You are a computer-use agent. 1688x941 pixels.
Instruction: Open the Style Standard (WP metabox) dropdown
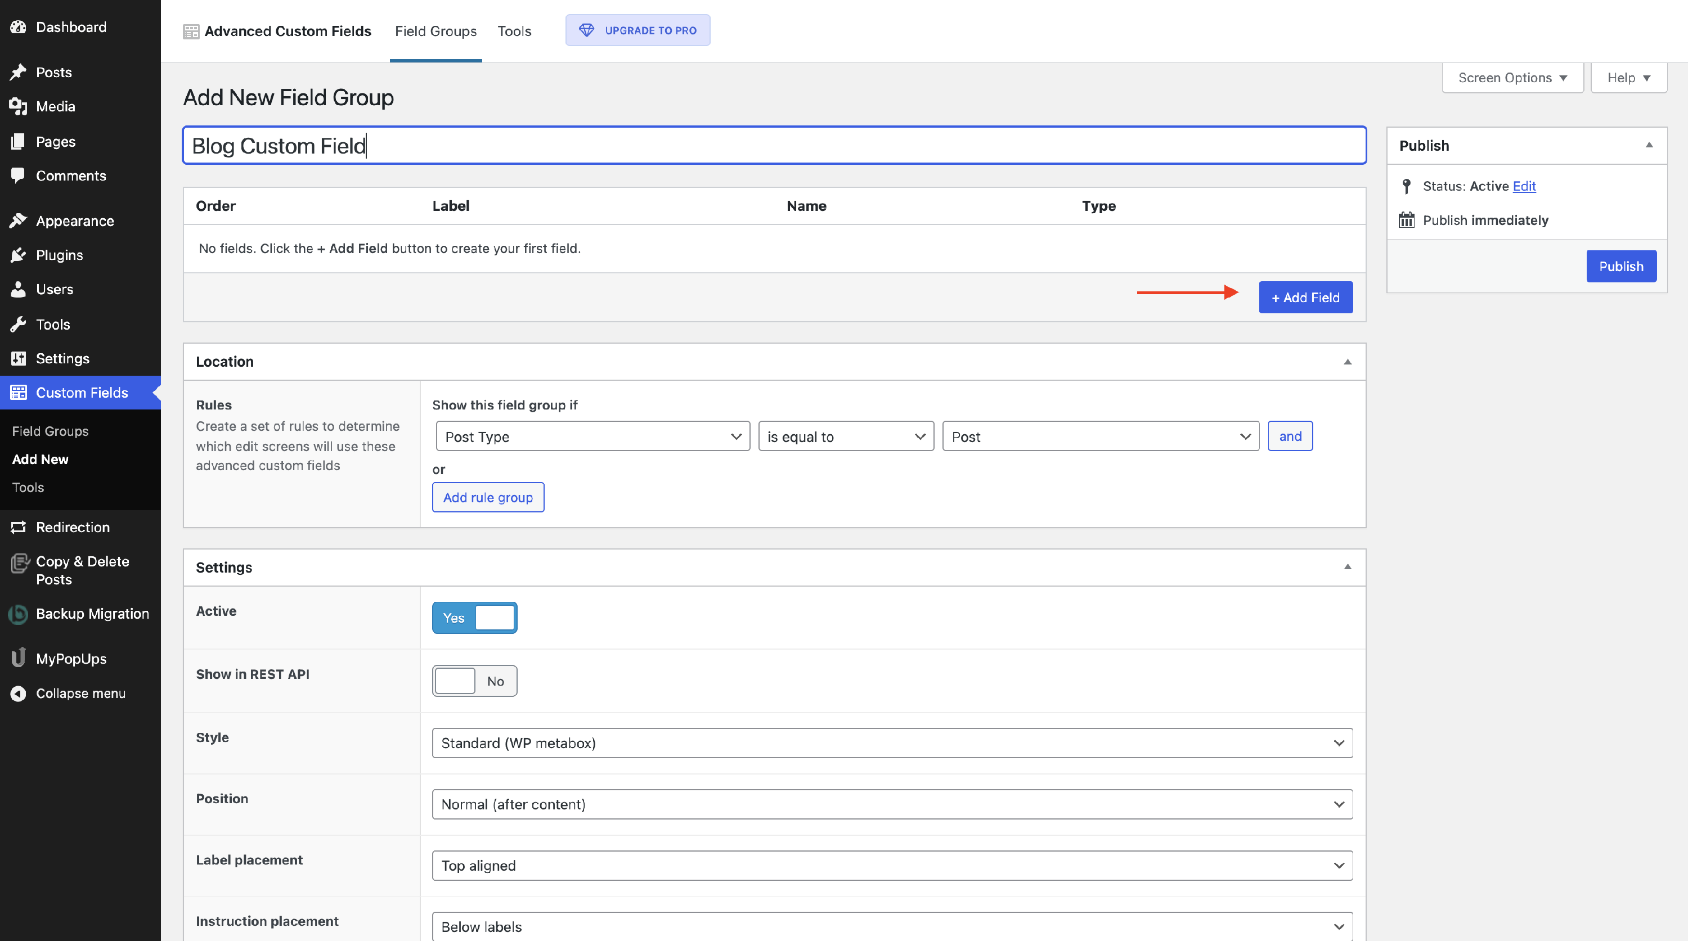coord(892,743)
